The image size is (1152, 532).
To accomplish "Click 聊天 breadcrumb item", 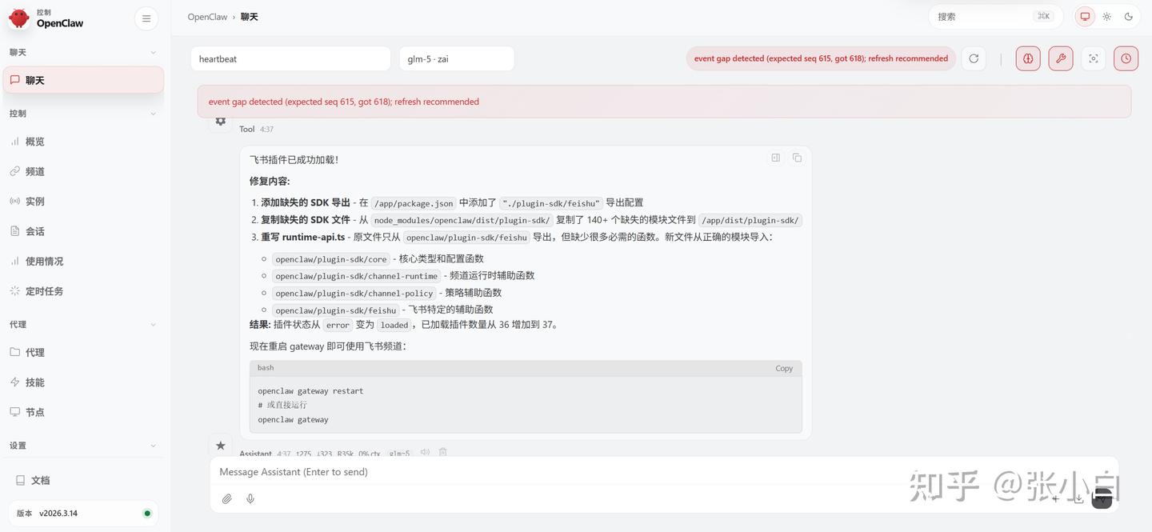I will pyautogui.click(x=250, y=17).
